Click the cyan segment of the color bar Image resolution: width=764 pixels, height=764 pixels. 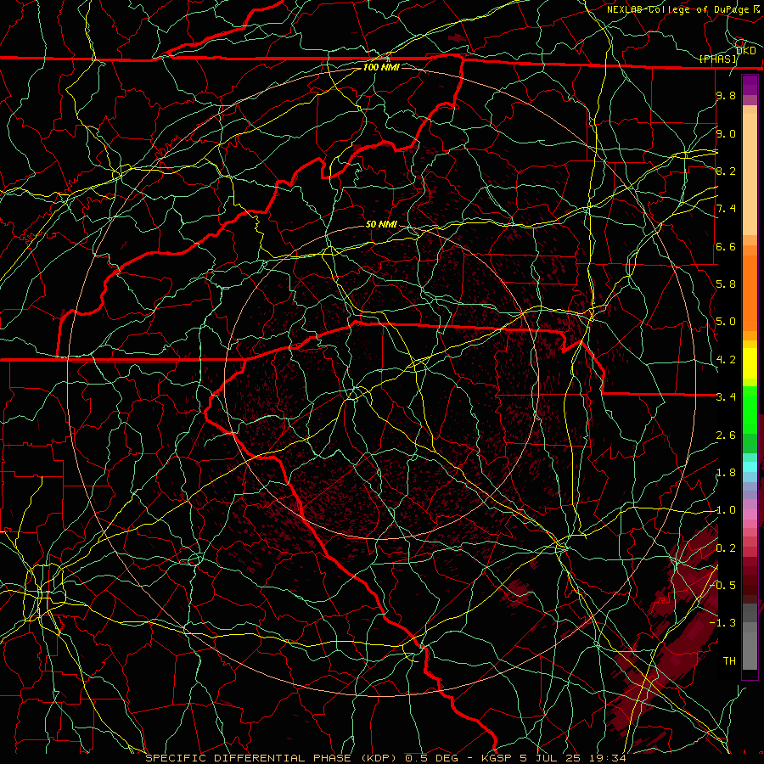[750, 466]
